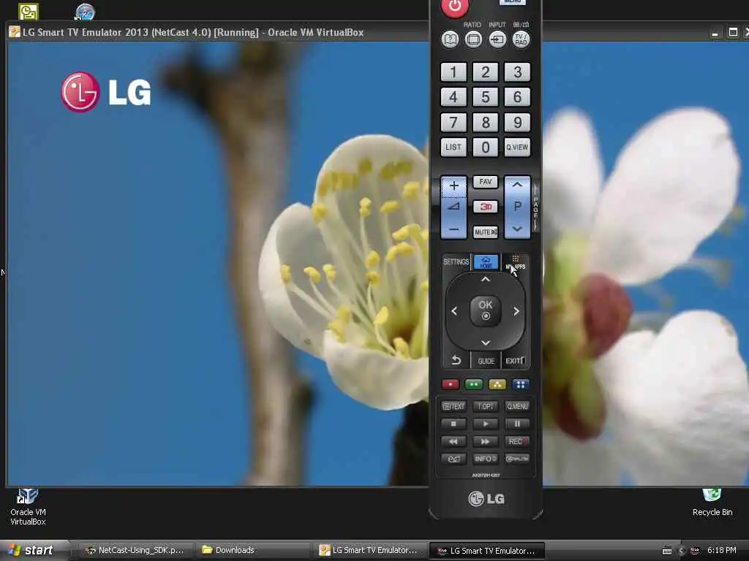This screenshot has width=749, height=561.
Task: Open the channel LIST button
Action: (x=453, y=148)
